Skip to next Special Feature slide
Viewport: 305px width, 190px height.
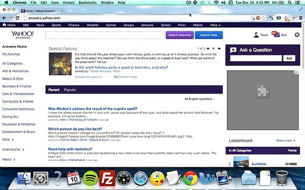[x=219, y=49]
